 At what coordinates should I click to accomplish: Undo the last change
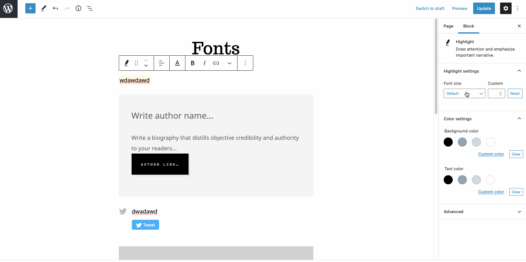click(x=55, y=8)
